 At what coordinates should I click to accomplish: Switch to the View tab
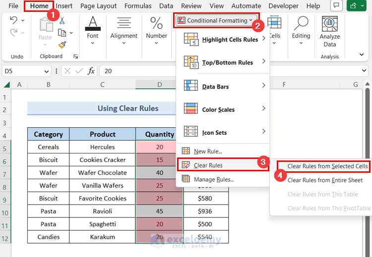click(x=217, y=6)
